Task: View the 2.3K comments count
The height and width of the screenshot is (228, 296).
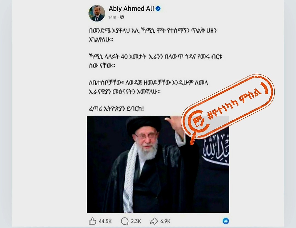Action: tap(136, 221)
